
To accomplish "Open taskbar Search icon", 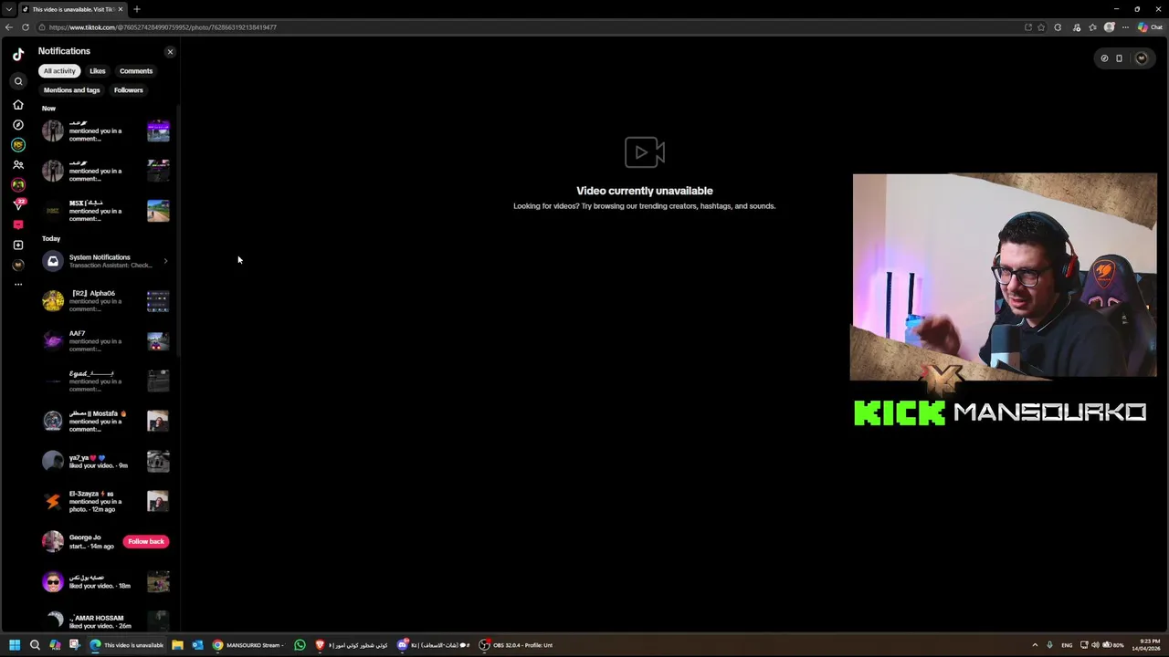I will point(35,645).
